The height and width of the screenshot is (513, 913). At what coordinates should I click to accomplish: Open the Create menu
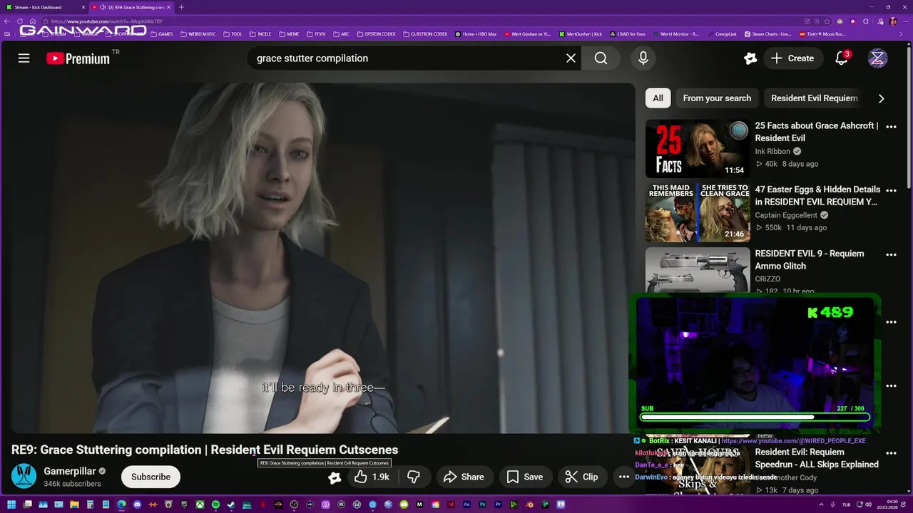pyautogui.click(x=792, y=58)
